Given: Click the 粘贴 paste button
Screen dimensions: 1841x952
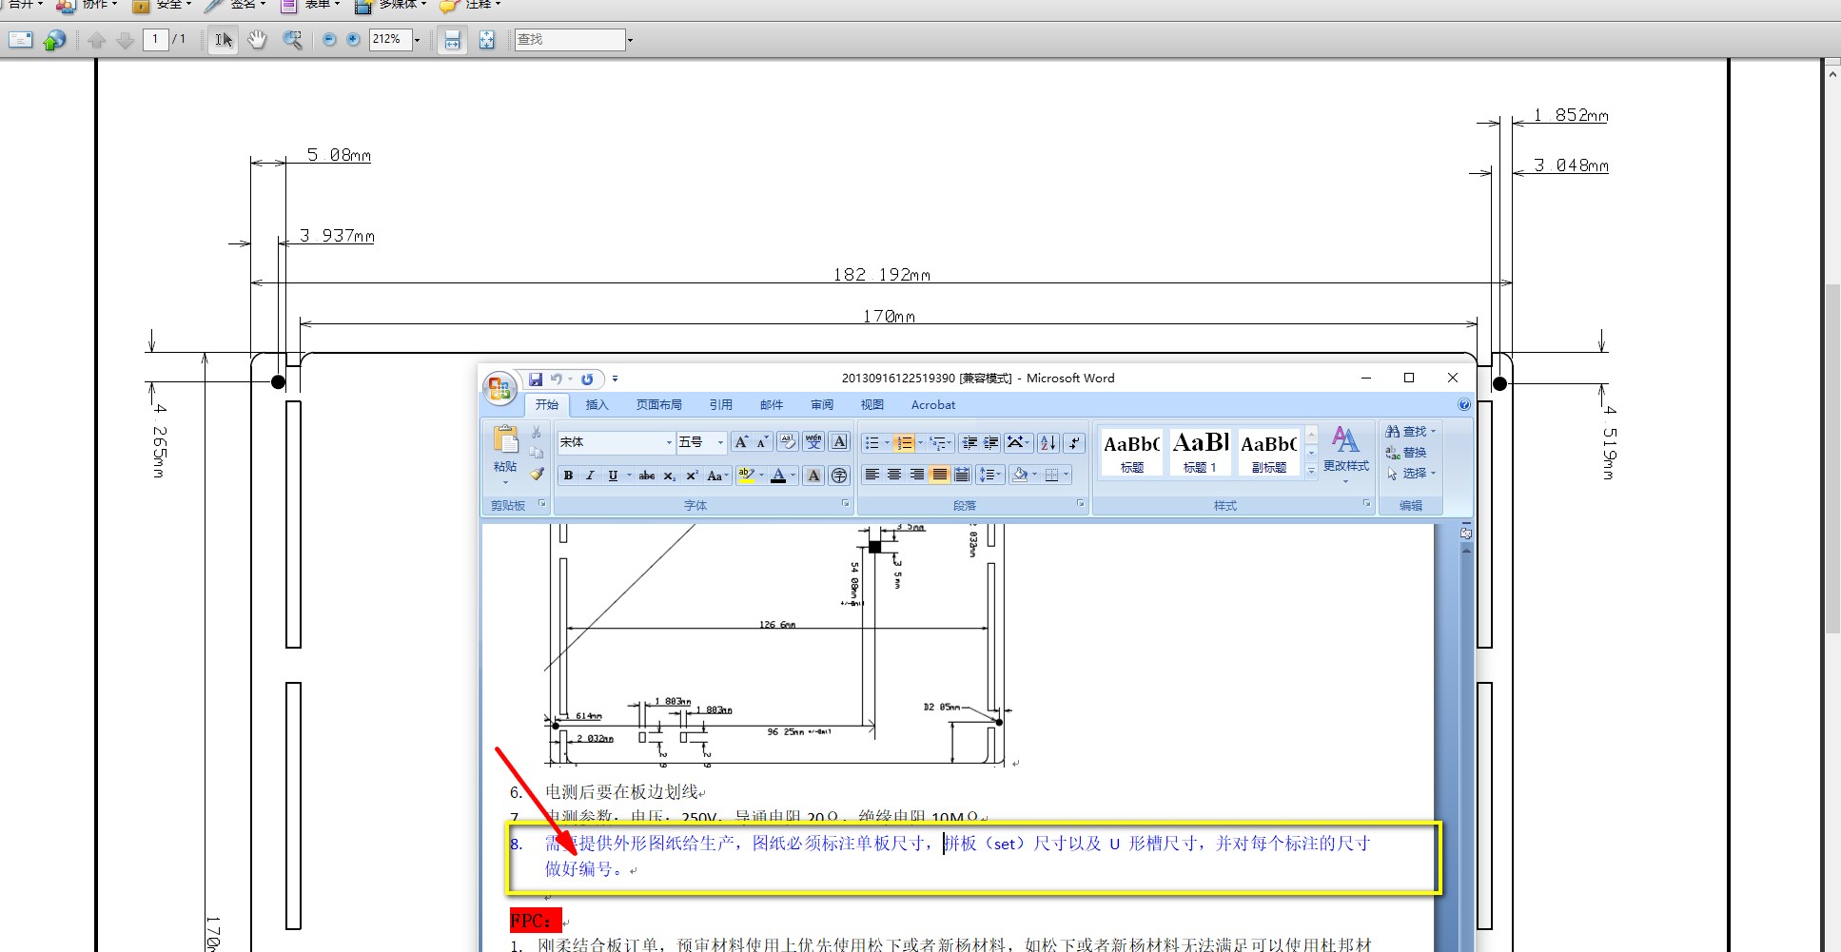Looking at the screenshot, I should click(505, 454).
